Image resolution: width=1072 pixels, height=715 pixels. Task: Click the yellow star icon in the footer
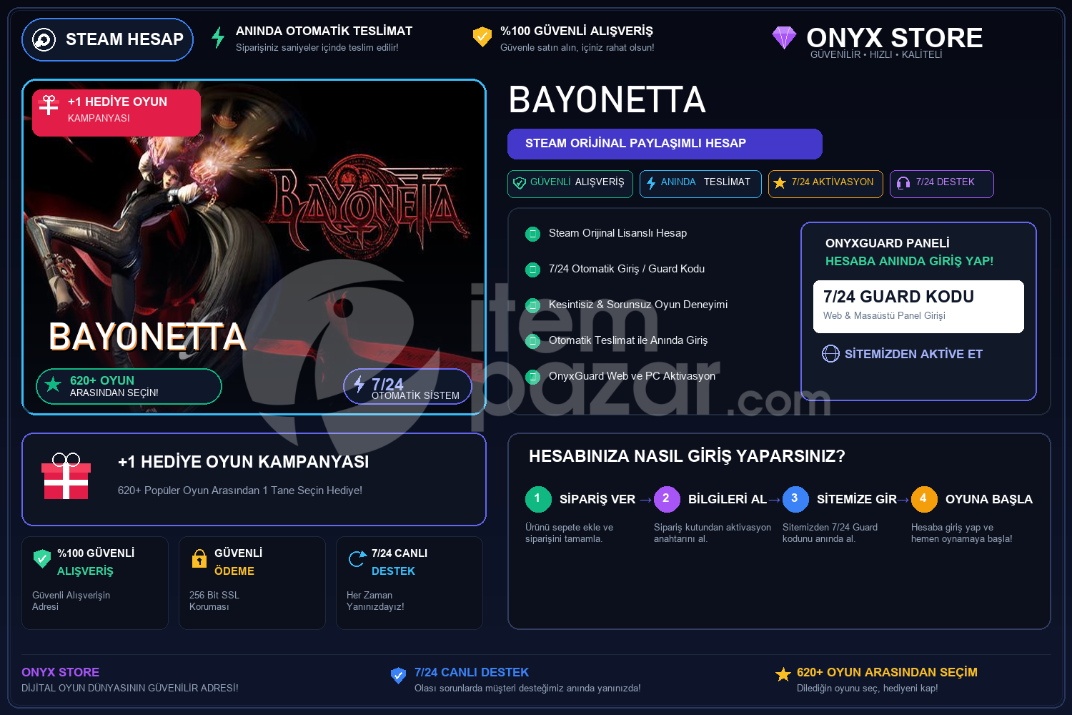(x=783, y=674)
